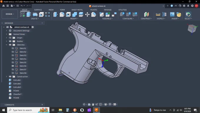Select the Offset Plane construct icon
Image resolution: width=200 pixels, height=113 pixels.
tap(146, 14)
